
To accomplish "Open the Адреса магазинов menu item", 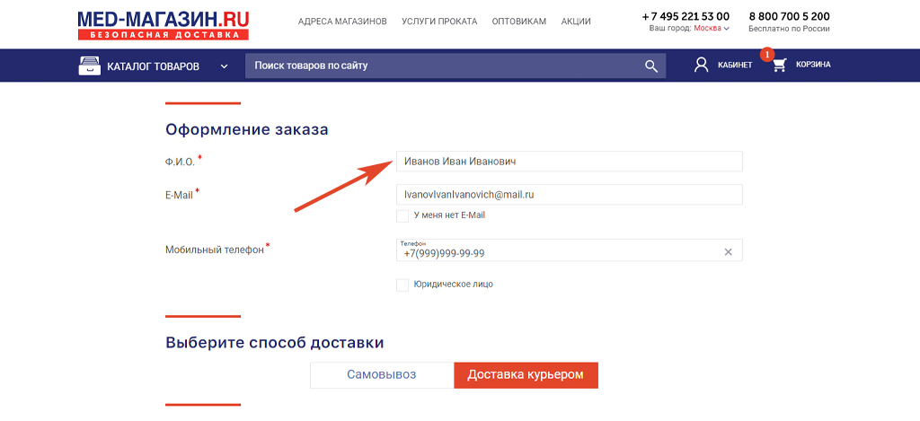I will tap(342, 22).
